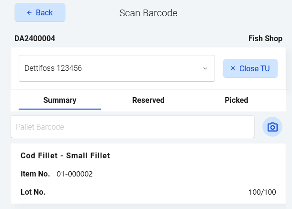This screenshot has height=209, width=292.
Task: Click the X icon on Close TU
Action: point(233,68)
